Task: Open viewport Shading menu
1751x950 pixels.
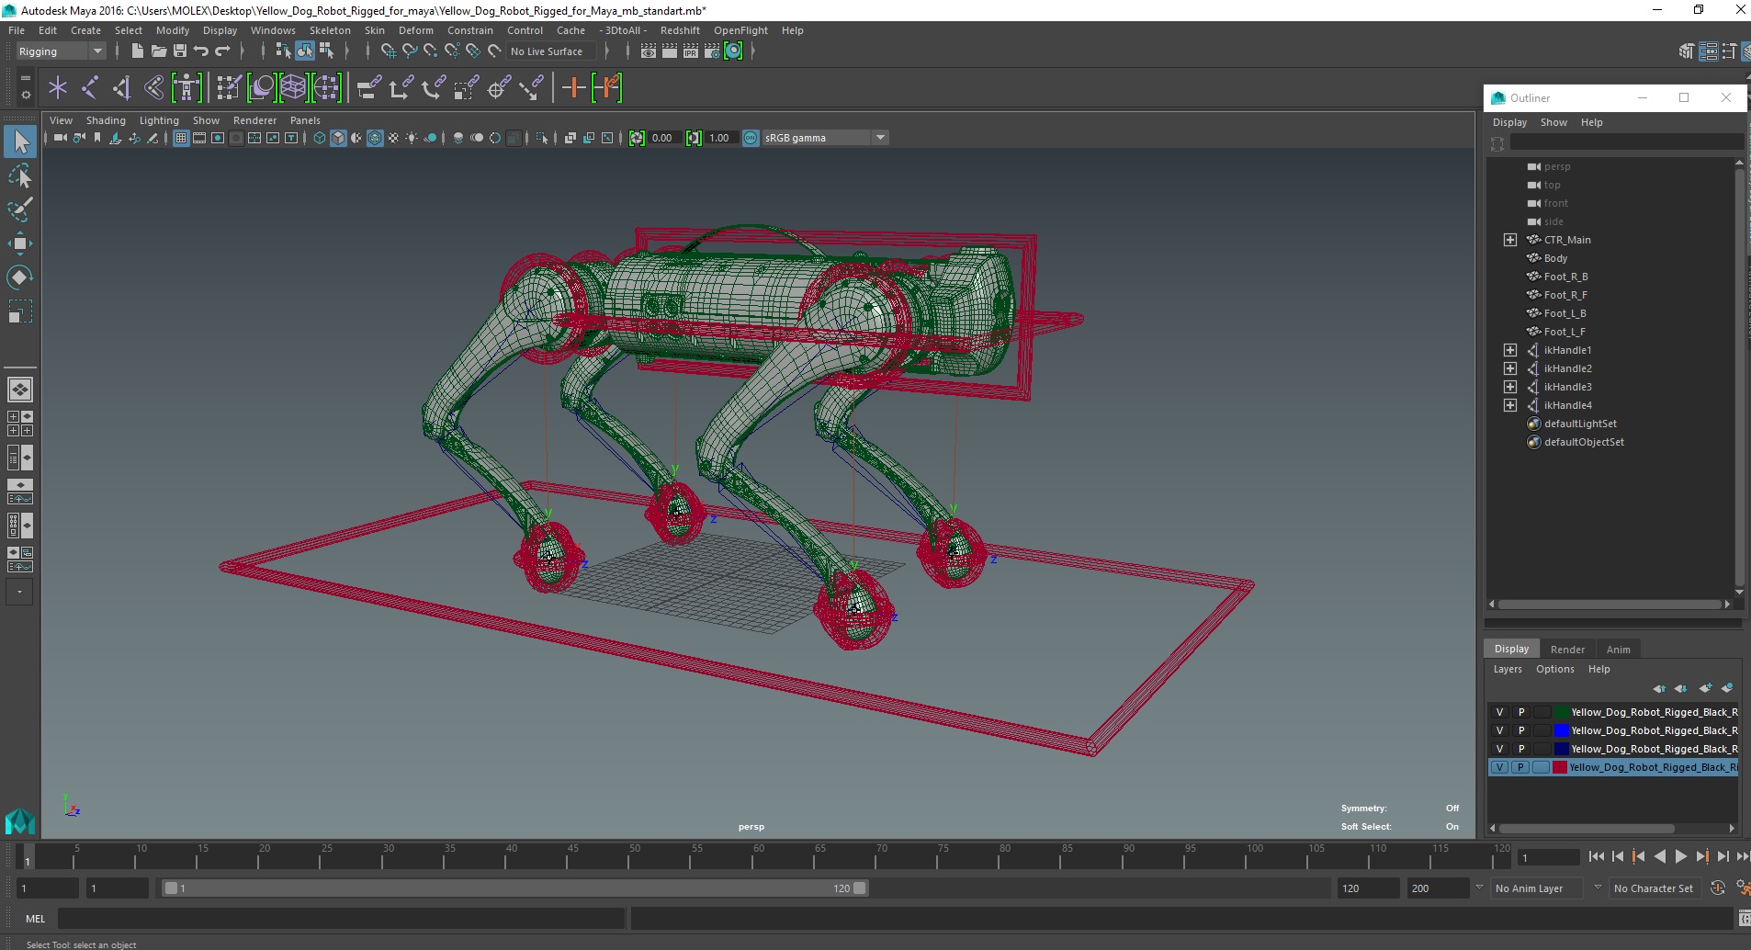Action: (x=106, y=120)
